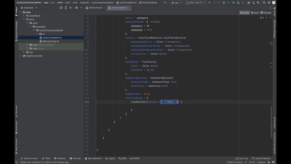The width and height of the screenshot is (291, 164).
Task: Fold the trailingIcon block gutter marker
Action: pyautogui.click(x=96, y=98)
